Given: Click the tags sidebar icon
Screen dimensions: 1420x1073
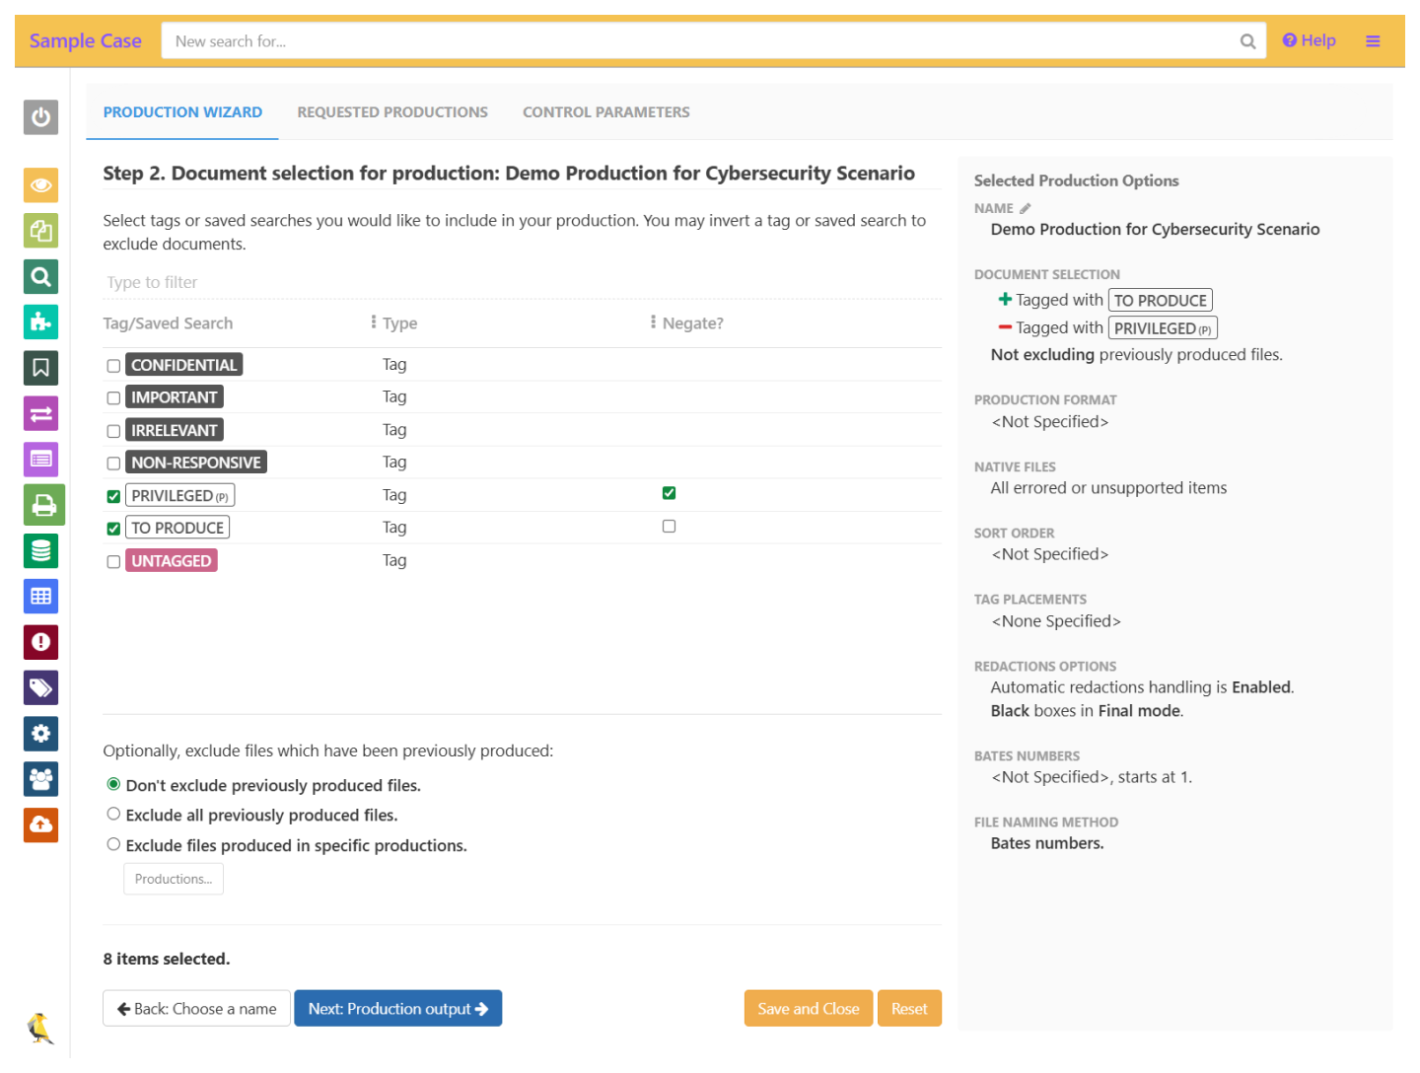Looking at the screenshot, I should [40, 687].
